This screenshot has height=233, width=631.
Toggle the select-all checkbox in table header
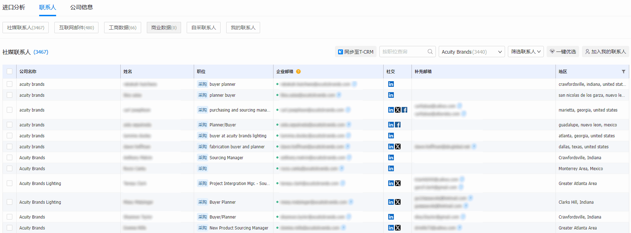tap(10, 72)
